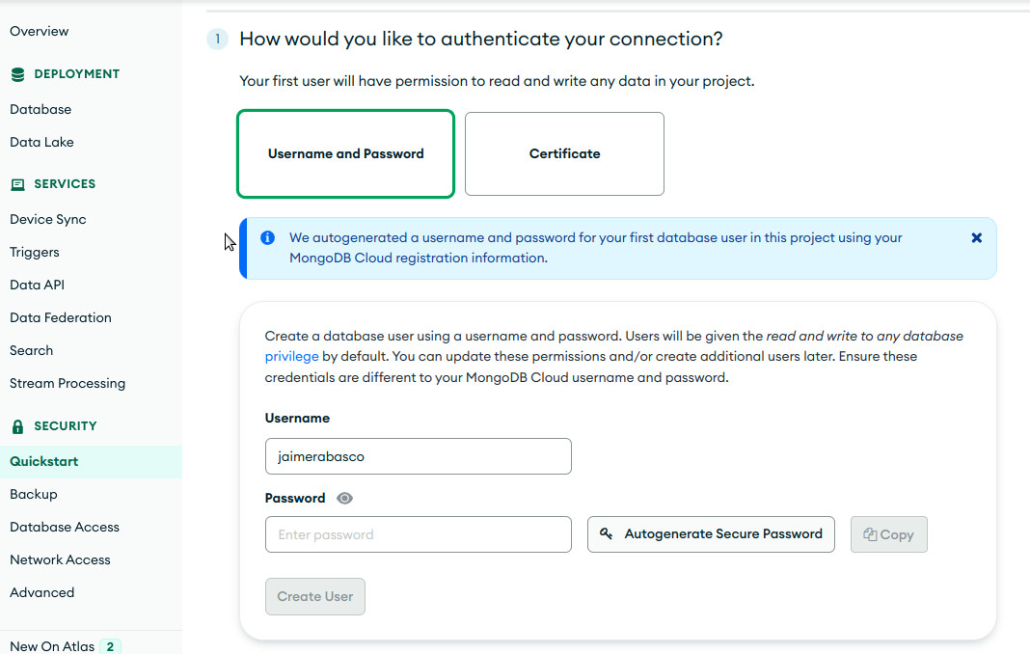Viewport: 1030px width, 654px height.
Task: Select Username and Password authentication
Action: click(x=345, y=153)
